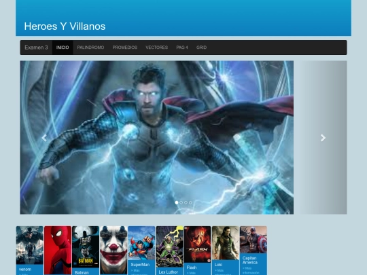Go to next carousel slide arrow
The height and width of the screenshot is (275, 367).
point(323,138)
